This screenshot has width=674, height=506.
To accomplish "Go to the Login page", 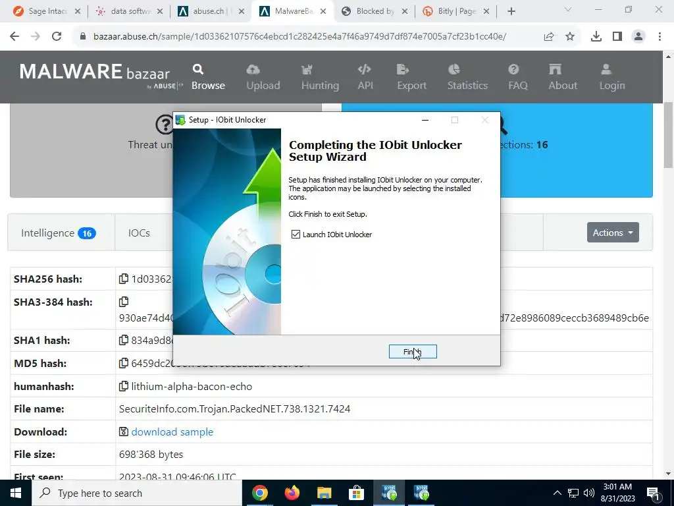I will pos(612,78).
